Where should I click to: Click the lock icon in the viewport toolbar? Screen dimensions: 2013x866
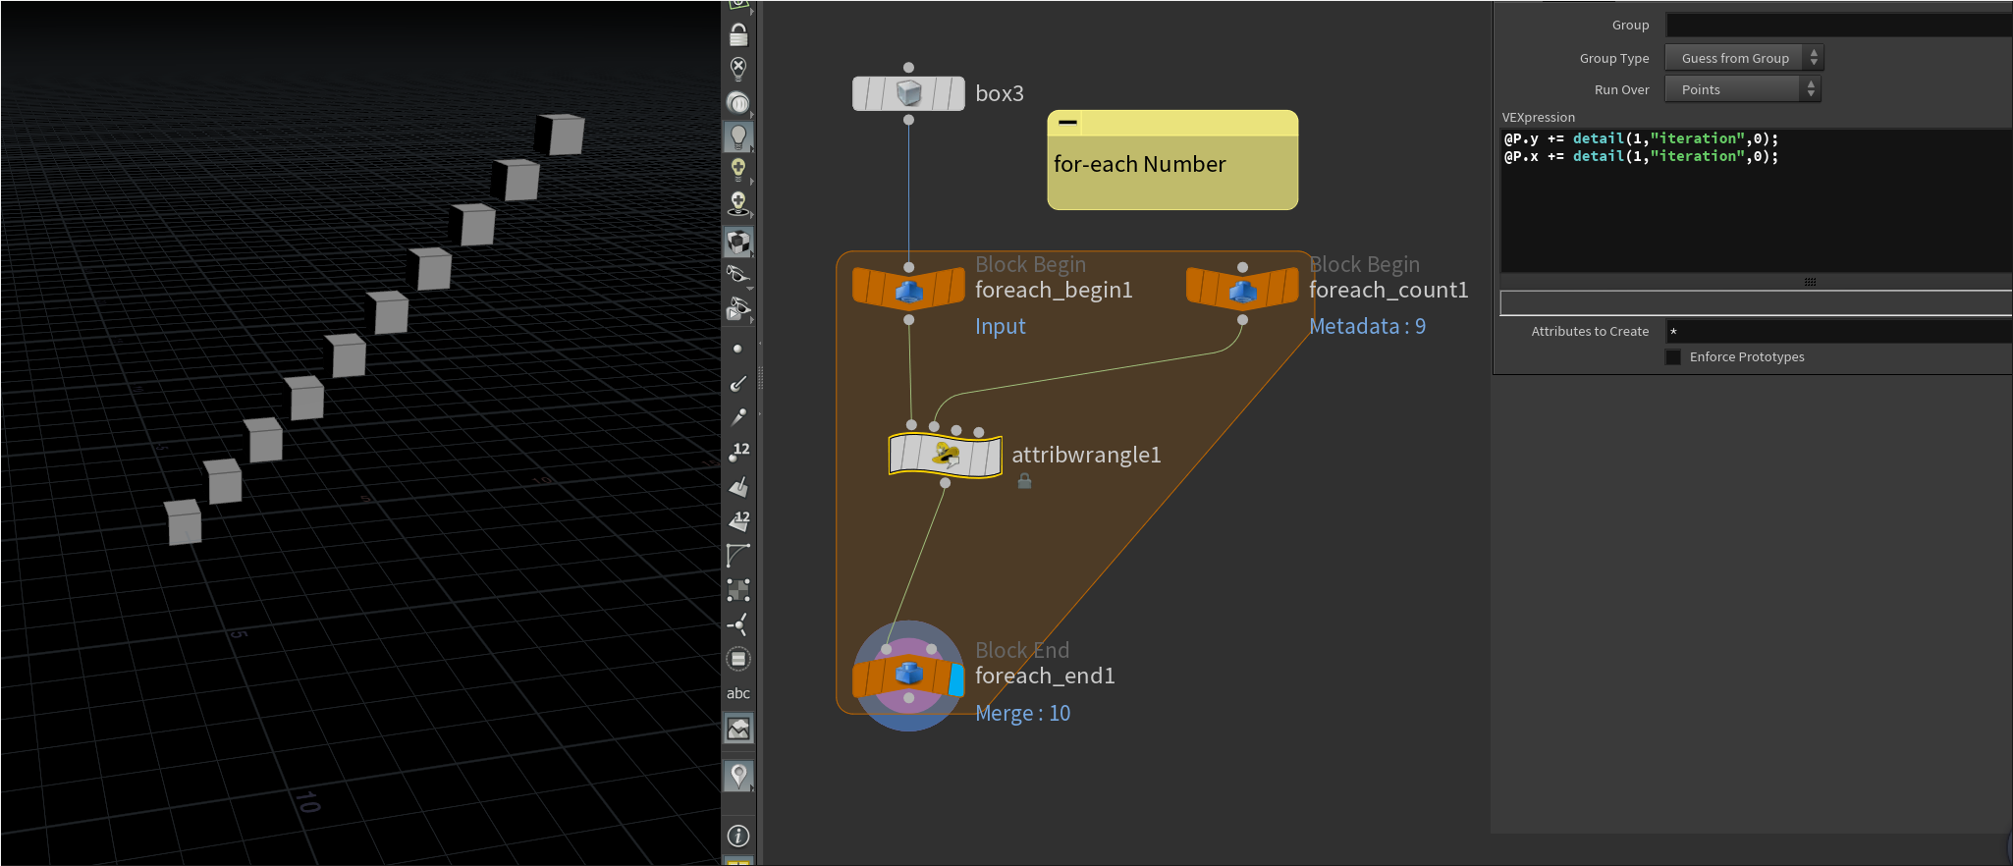pos(738,35)
